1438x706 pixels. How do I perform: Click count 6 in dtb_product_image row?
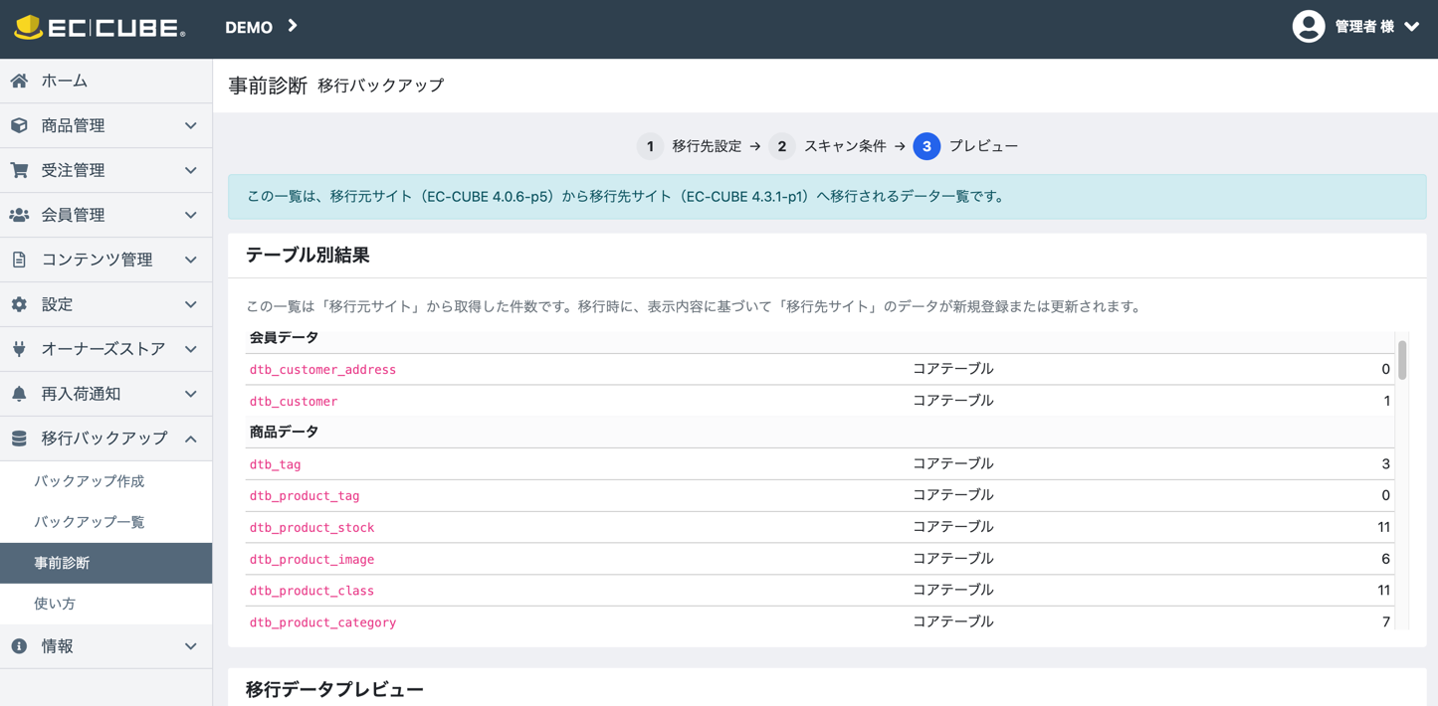point(1385,559)
